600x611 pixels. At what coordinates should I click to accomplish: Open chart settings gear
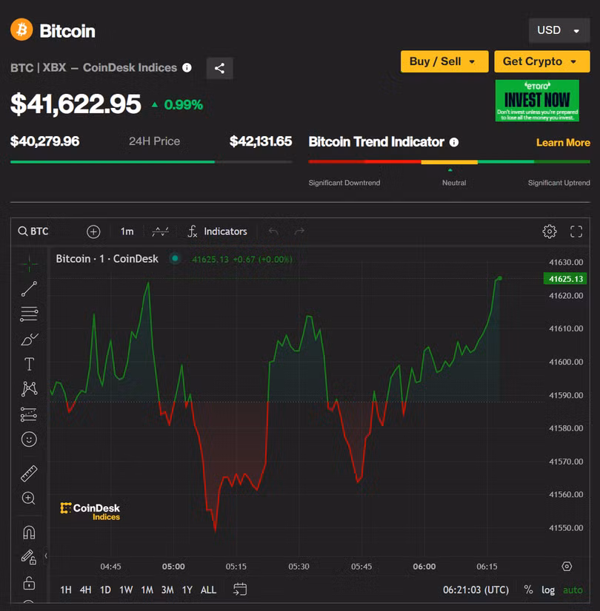(550, 232)
